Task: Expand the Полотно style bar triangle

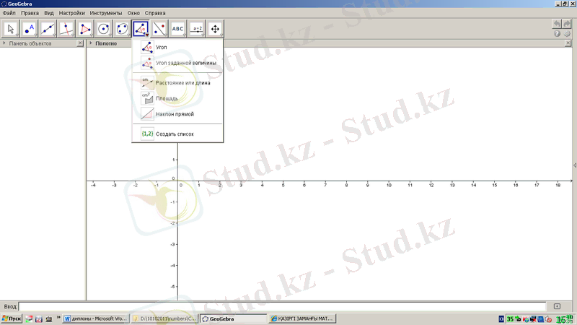Action: click(x=91, y=43)
